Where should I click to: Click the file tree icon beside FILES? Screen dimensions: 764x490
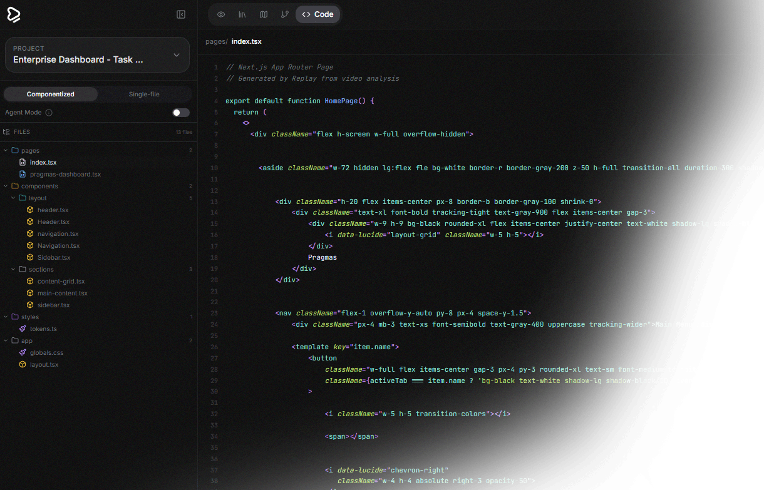pyautogui.click(x=6, y=132)
